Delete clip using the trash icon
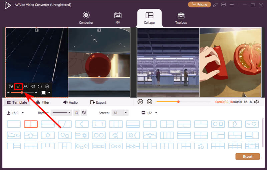Image resolution: width=267 pixels, height=170 pixels. [x=47, y=87]
